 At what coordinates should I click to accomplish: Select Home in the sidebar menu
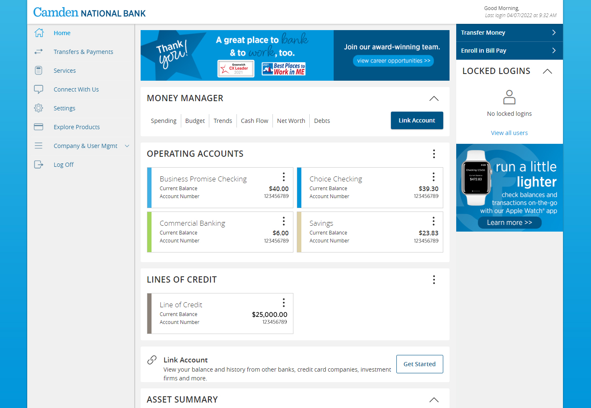pos(62,33)
